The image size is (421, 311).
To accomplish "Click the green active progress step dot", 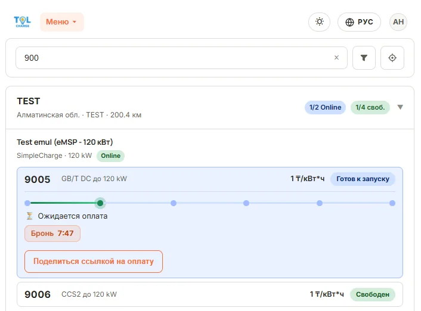I will pos(100,203).
